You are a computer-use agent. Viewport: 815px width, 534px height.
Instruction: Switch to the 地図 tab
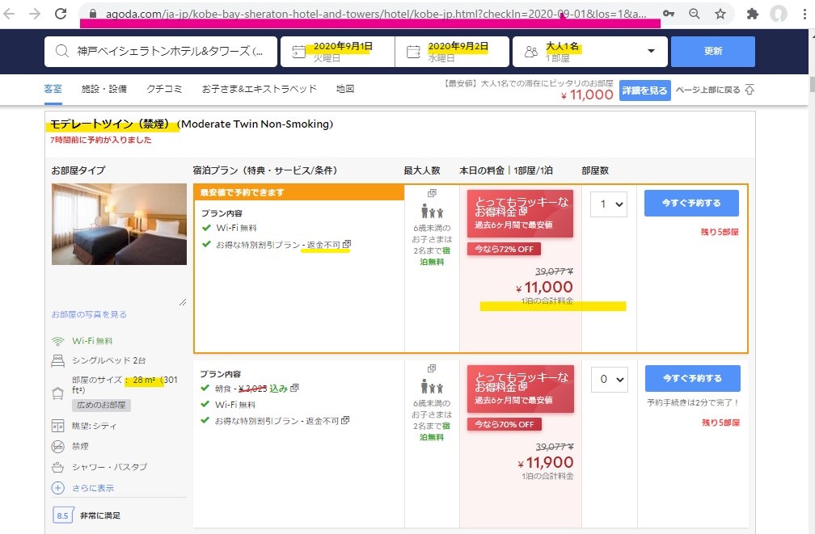[345, 89]
